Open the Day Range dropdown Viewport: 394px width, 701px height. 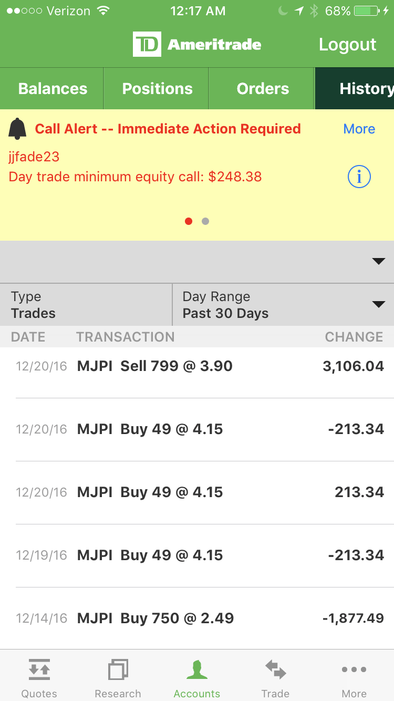point(283,305)
